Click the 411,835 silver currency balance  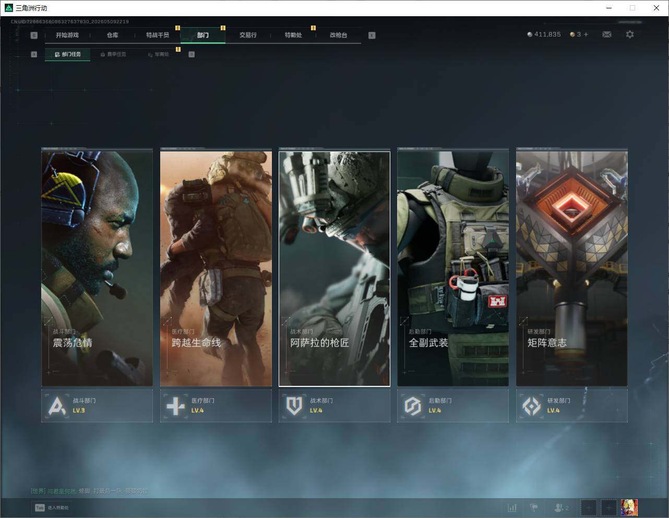[544, 34]
